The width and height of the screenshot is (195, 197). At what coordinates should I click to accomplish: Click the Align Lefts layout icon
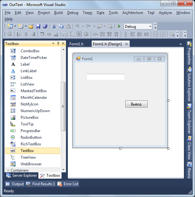[x=19, y=34]
